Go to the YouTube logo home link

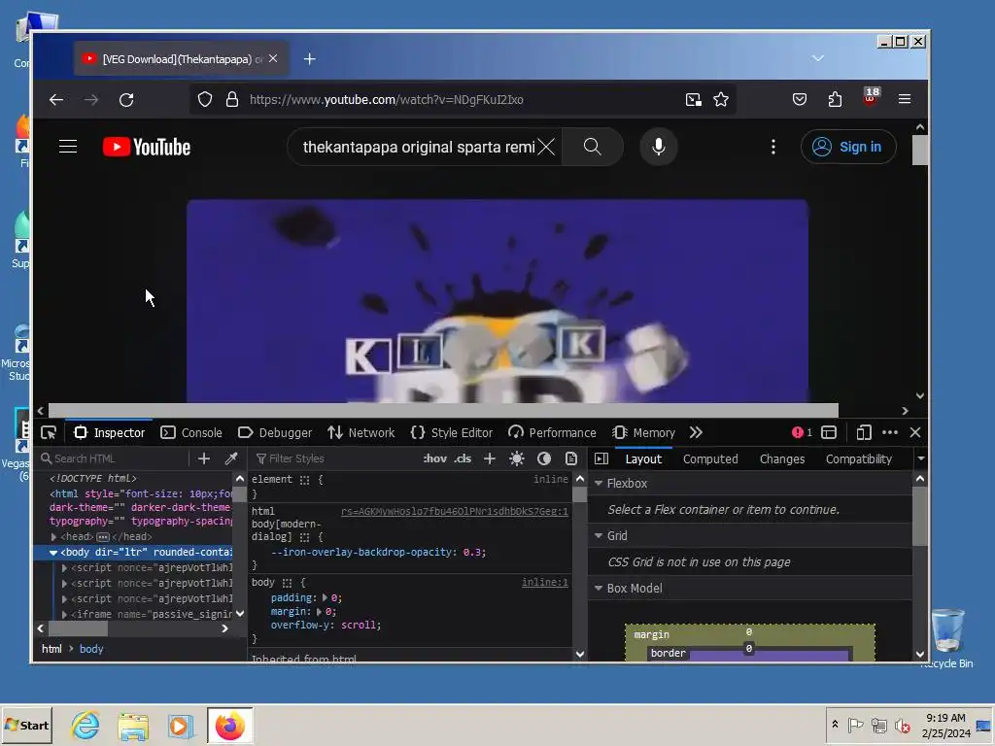point(147,148)
